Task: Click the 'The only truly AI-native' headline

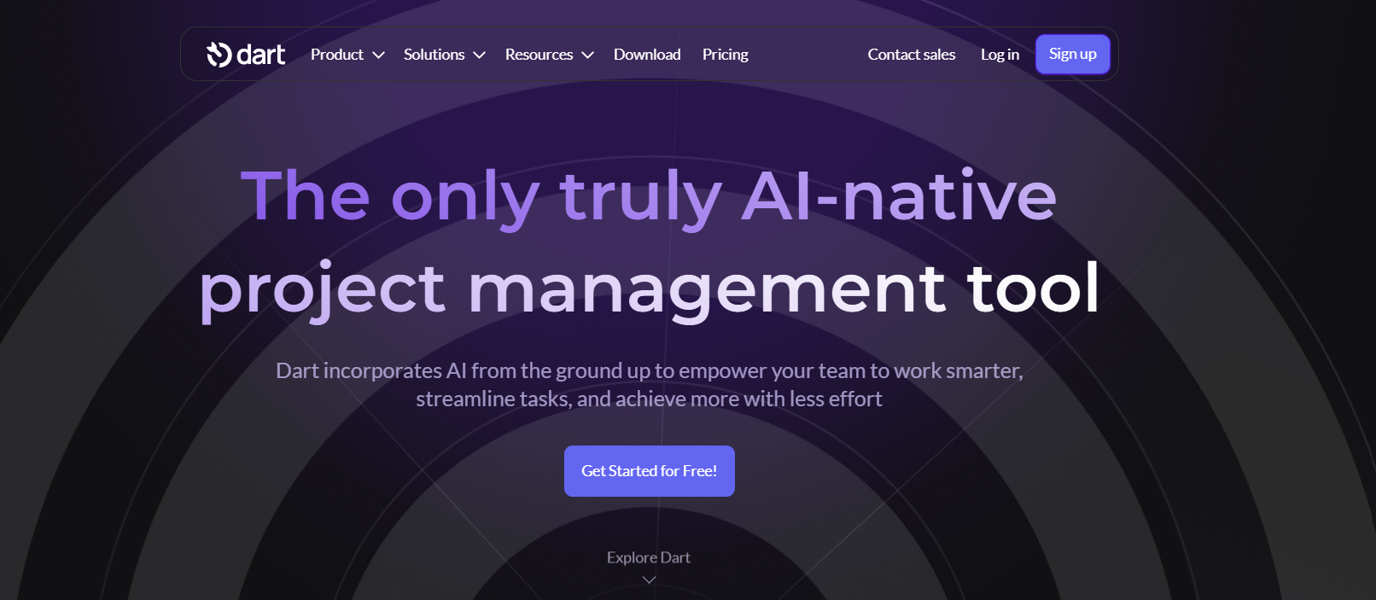Action: 649,197
